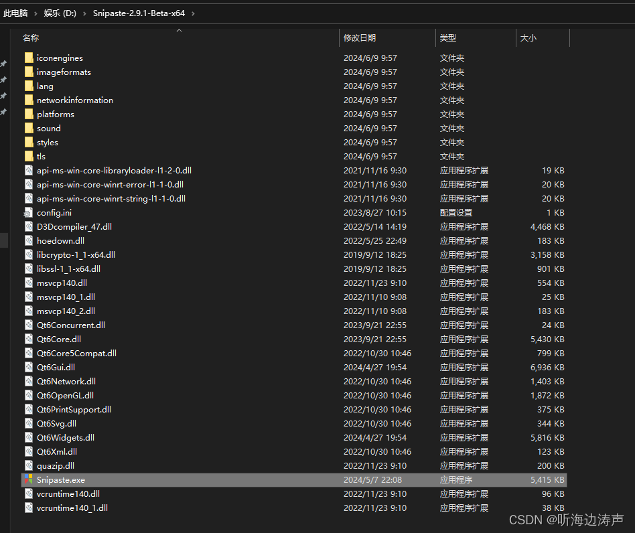The width and height of the screenshot is (635, 533).
Task: Click Snipaste-2.9.1-Beta-x64 breadcrumb segment
Action: [x=139, y=13]
